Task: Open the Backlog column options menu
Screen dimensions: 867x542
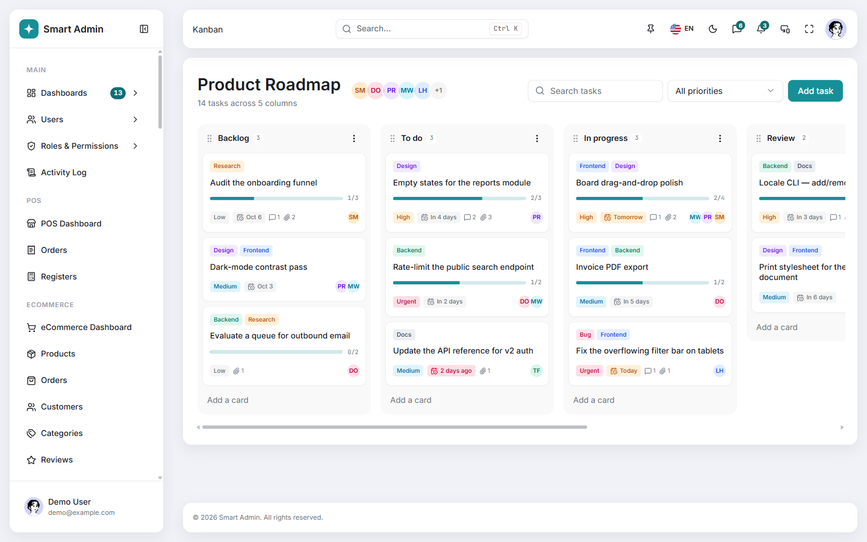Action: 354,139
